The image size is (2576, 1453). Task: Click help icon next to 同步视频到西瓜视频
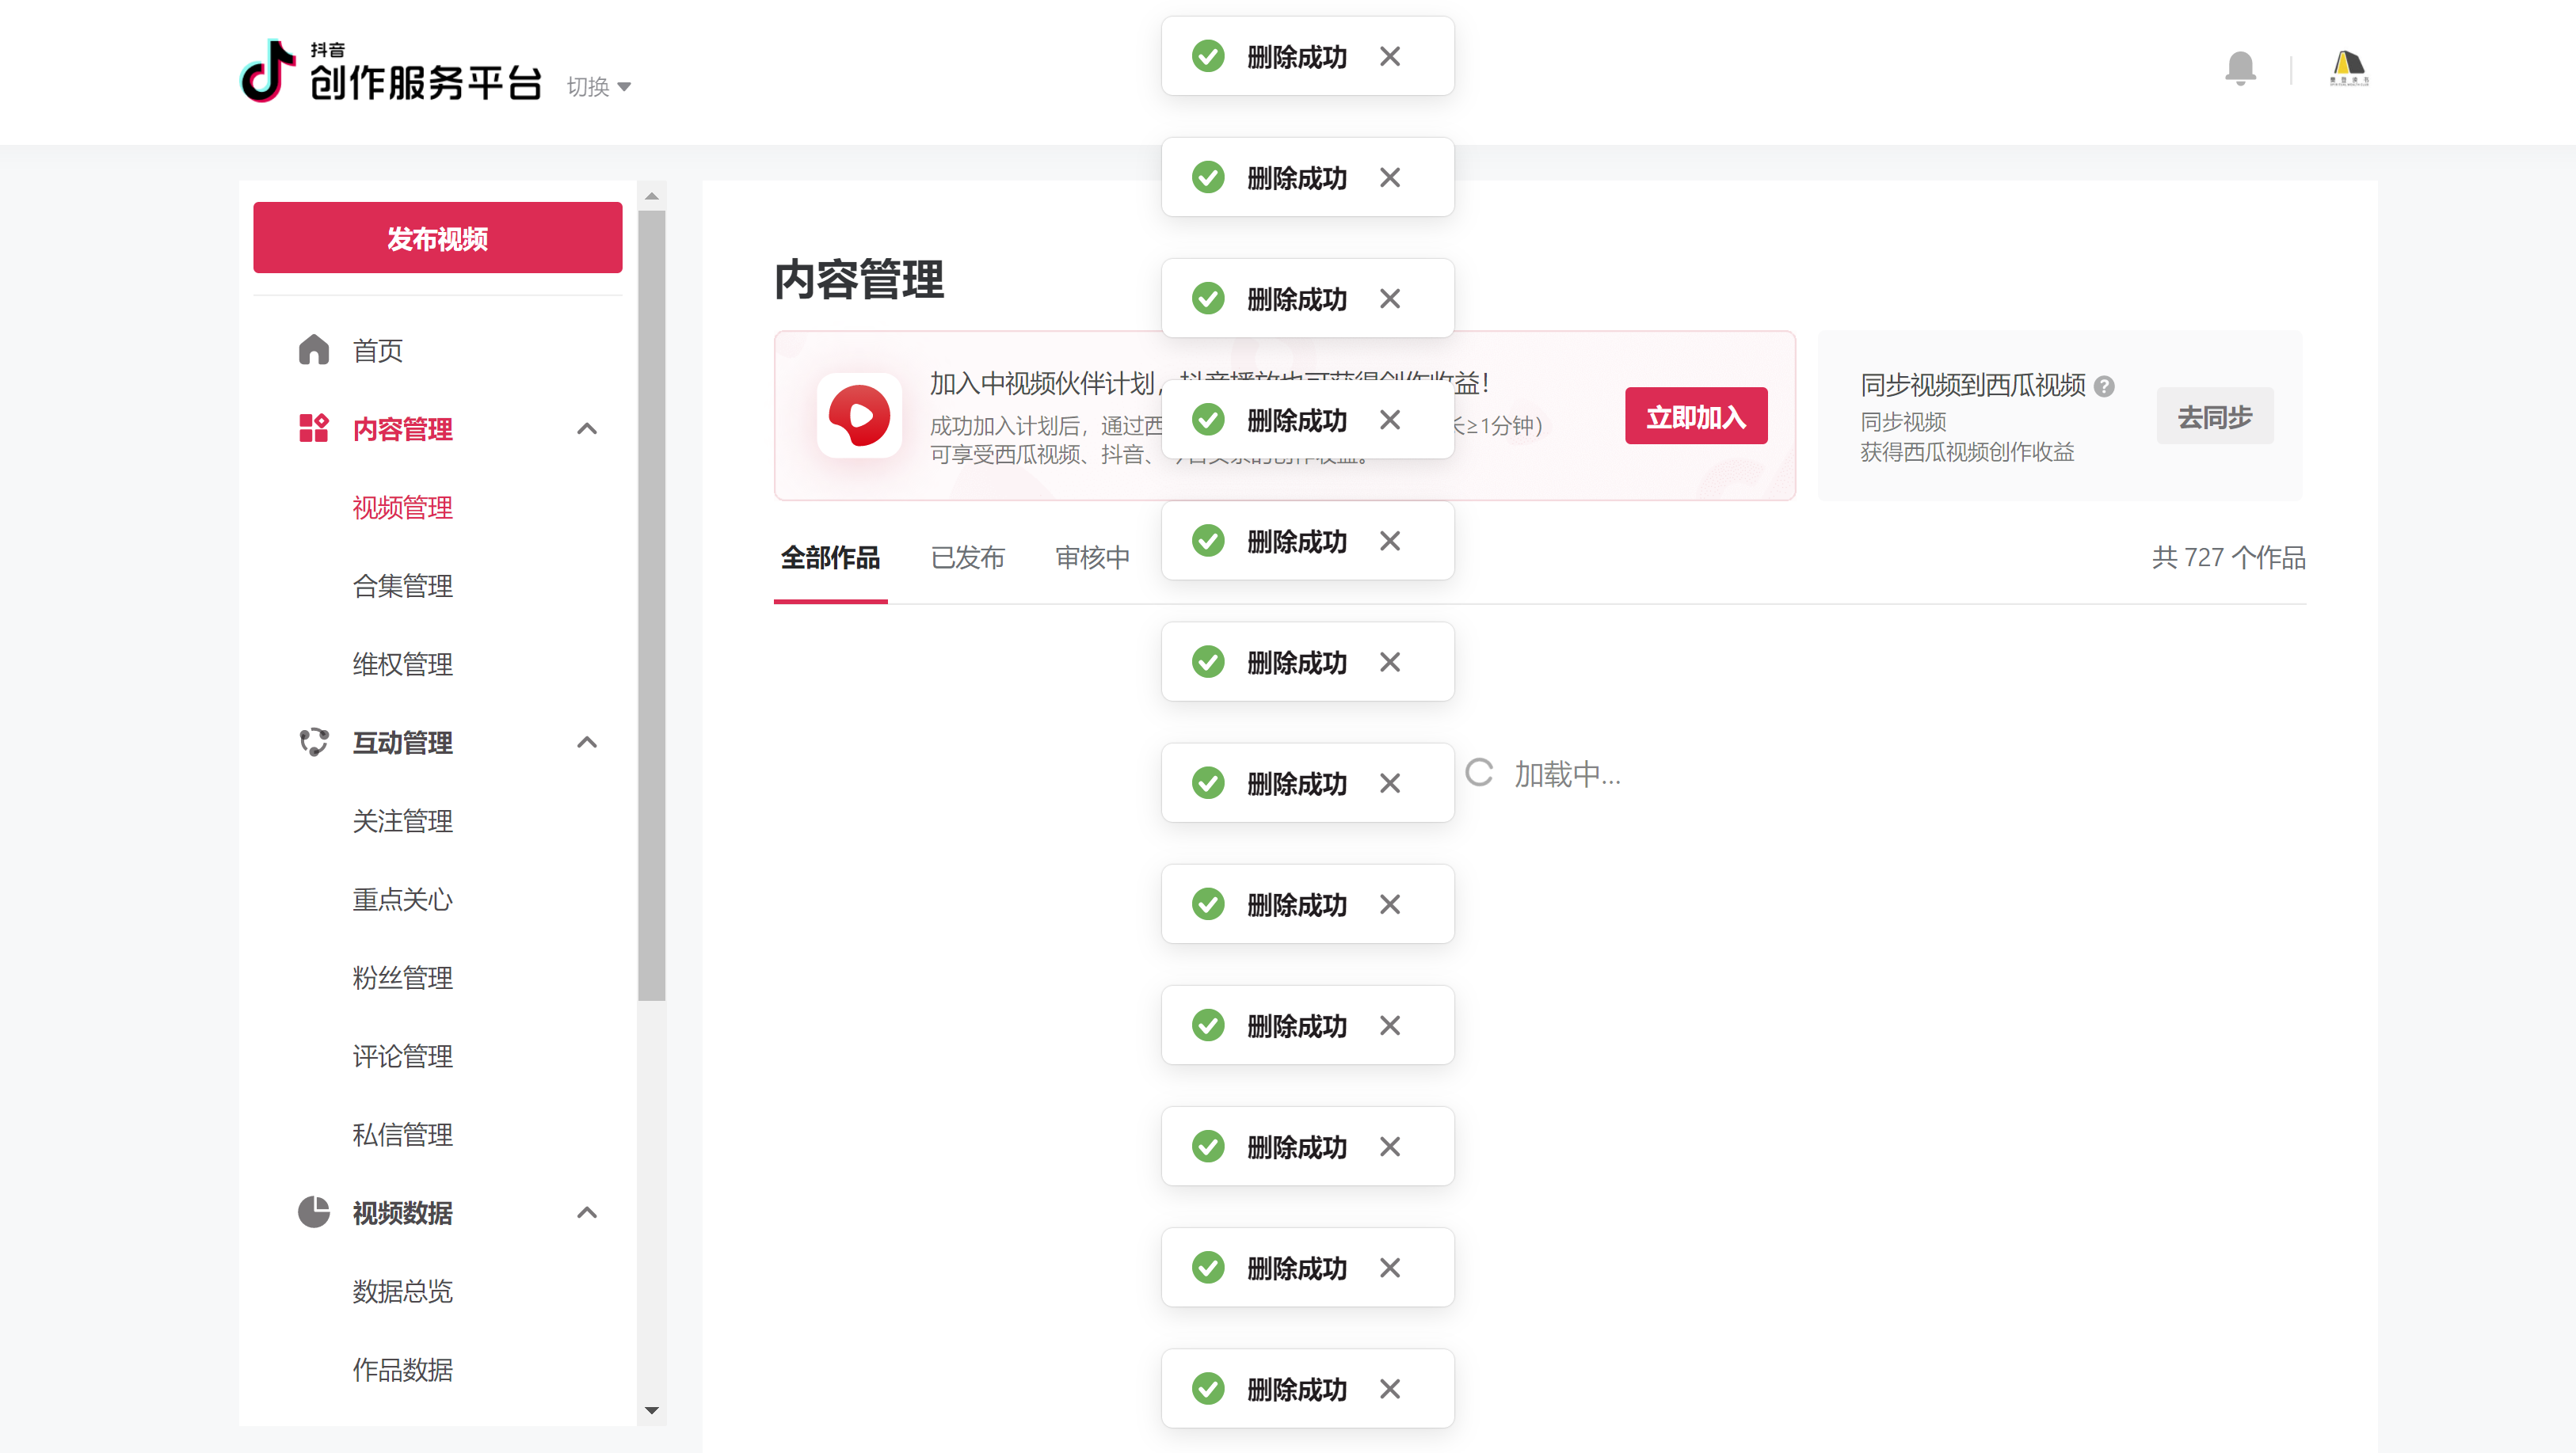pos(2104,386)
